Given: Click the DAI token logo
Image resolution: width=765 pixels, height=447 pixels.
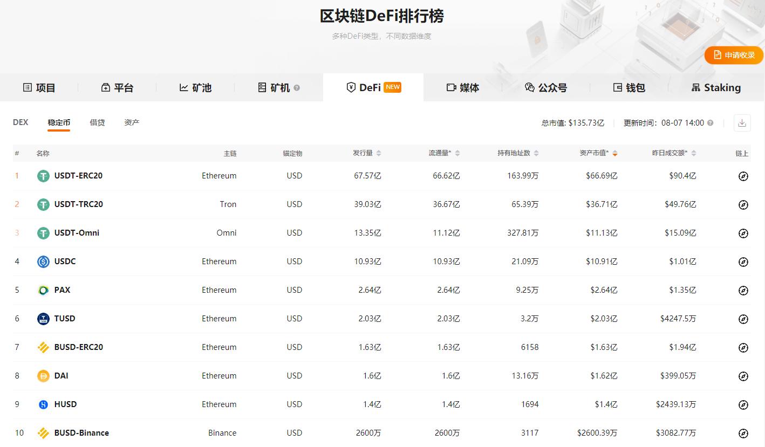Looking at the screenshot, I should (43, 376).
